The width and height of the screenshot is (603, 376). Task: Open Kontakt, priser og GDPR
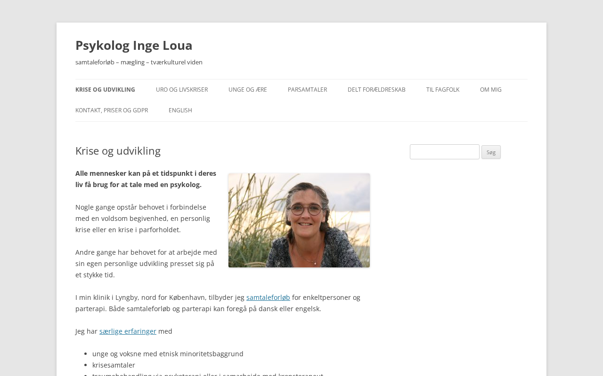112,110
